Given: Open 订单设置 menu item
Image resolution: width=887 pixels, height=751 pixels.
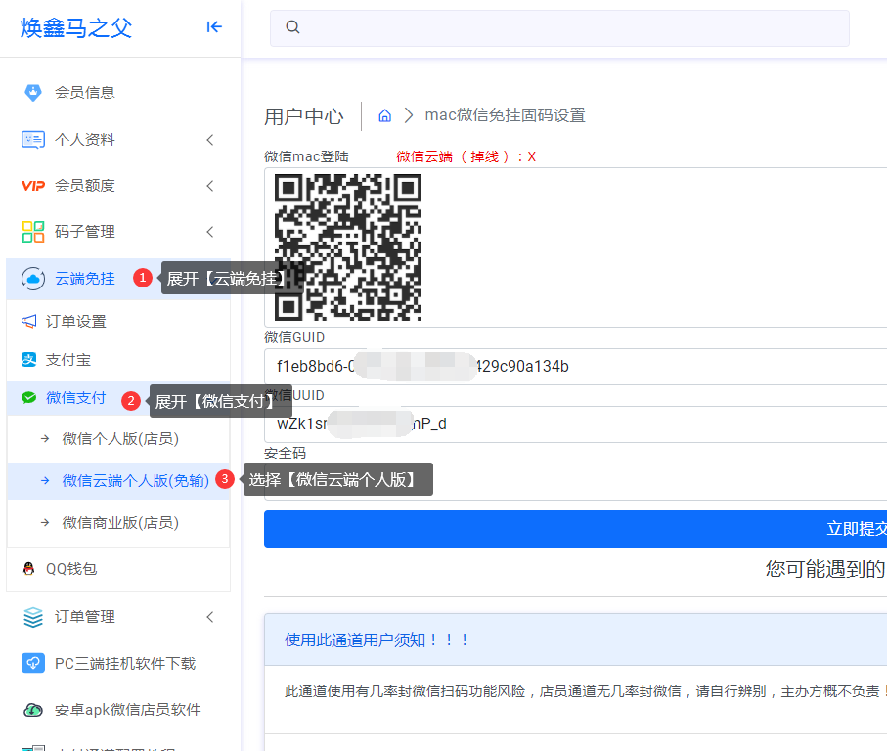Looking at the screenshot, I should 75,322.
